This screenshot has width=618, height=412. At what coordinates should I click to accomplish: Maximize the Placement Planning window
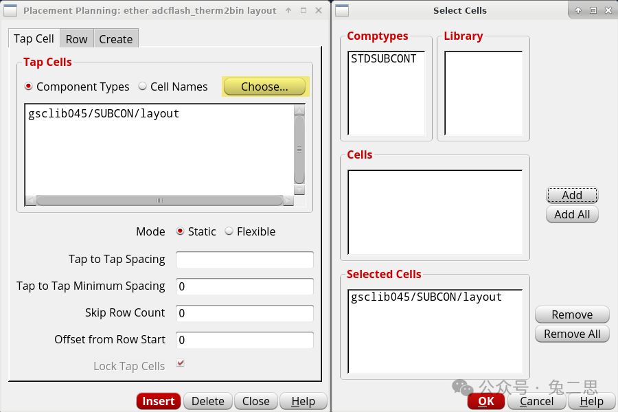click(304, 11)
